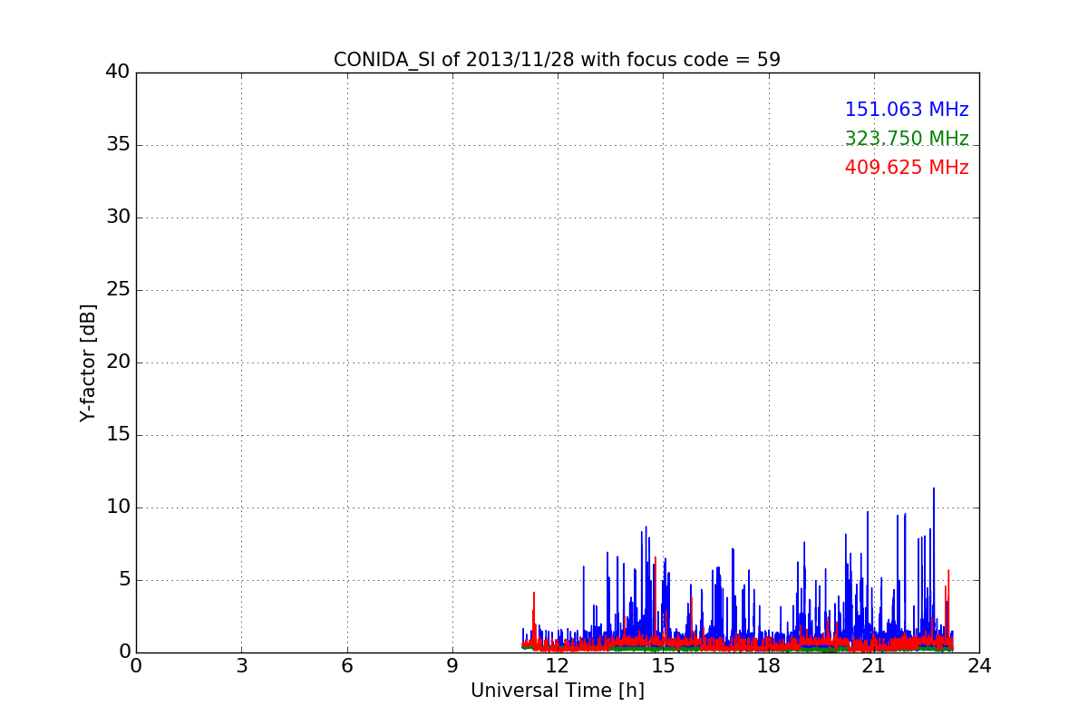Click the x-axis tick label 12
The height and width of the screenshot is (725, 1088).
point(558,666)
